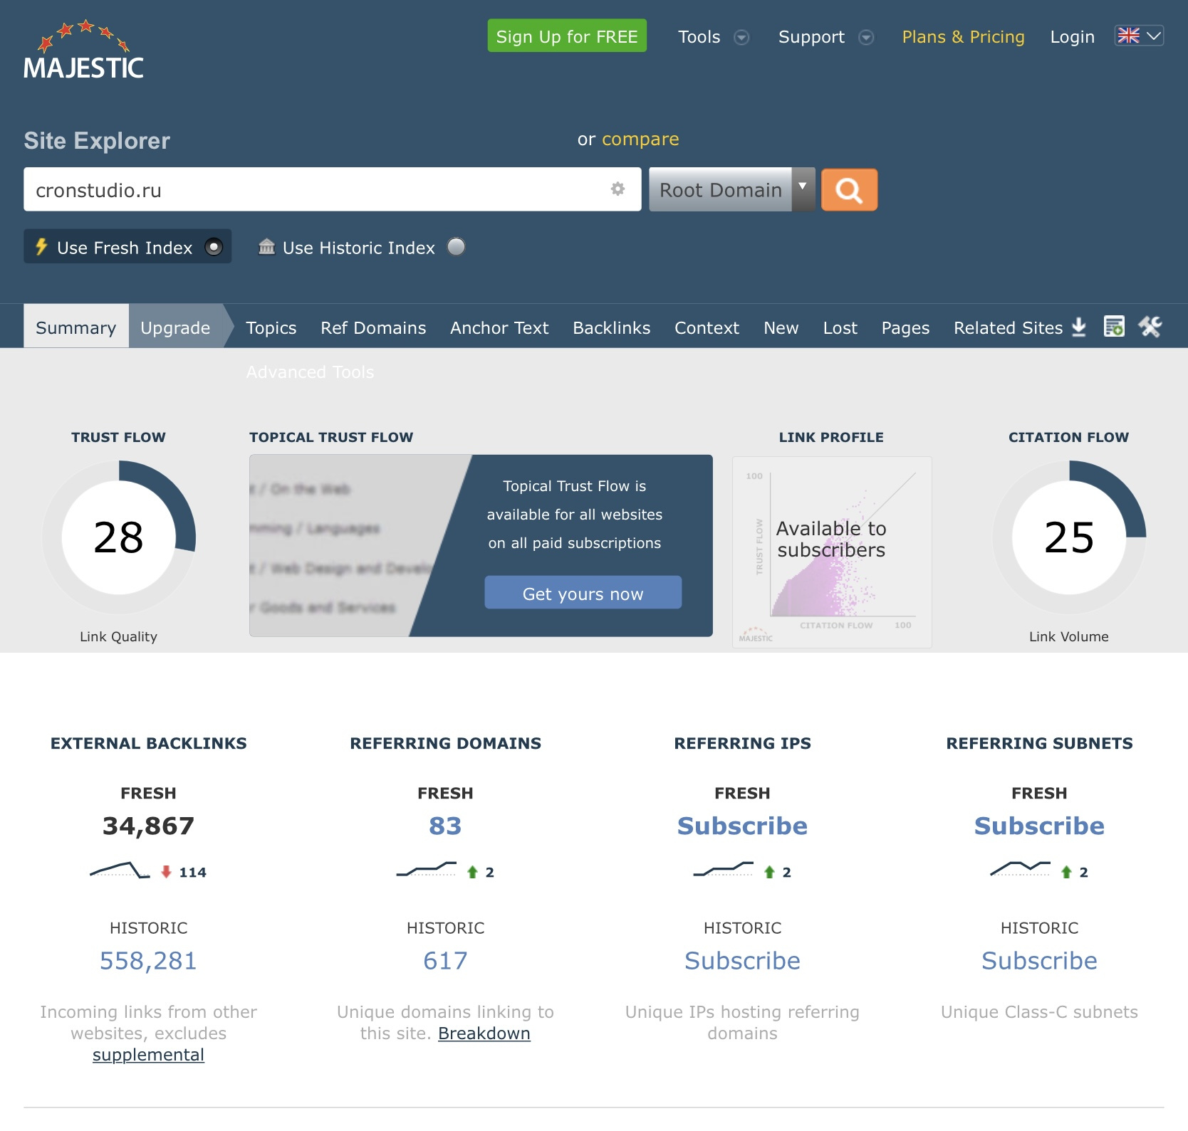The width and height of the screenshot is (1188, 1131).
Task: Open the Root Domain dropdown arrow
Action: click(x=803, y=189)
